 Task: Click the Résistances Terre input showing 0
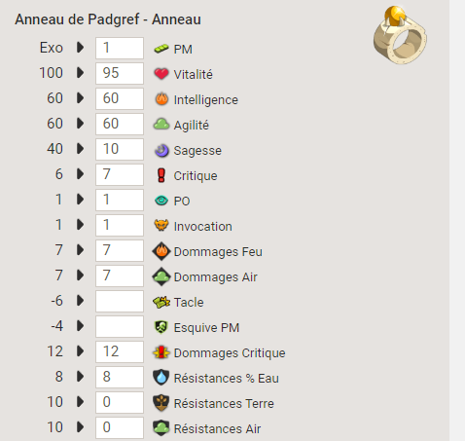tap(120, 402)
